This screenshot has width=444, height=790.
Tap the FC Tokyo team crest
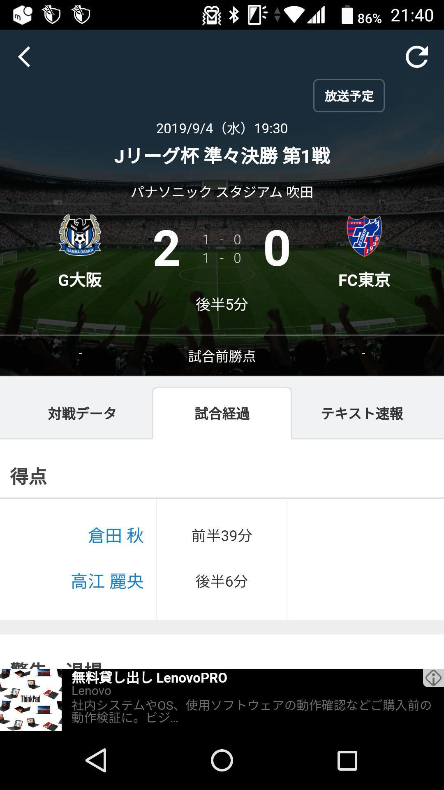tap(364, 236)
